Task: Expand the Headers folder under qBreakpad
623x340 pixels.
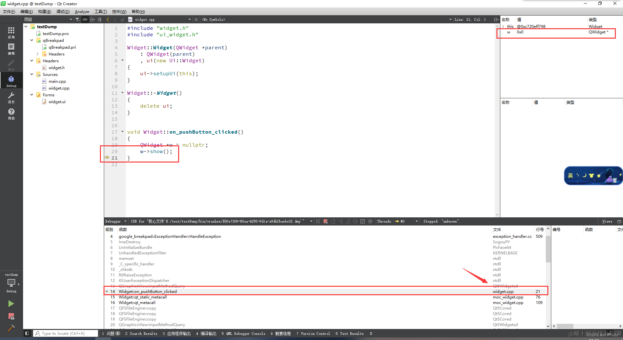Action: [38, 54]
